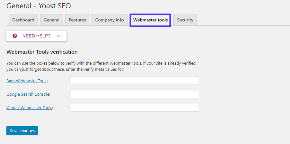Viewport: 290px width, 144px height.
Task: Open the Yandex Webmaster Tools link
Action: tap(29, 108)
